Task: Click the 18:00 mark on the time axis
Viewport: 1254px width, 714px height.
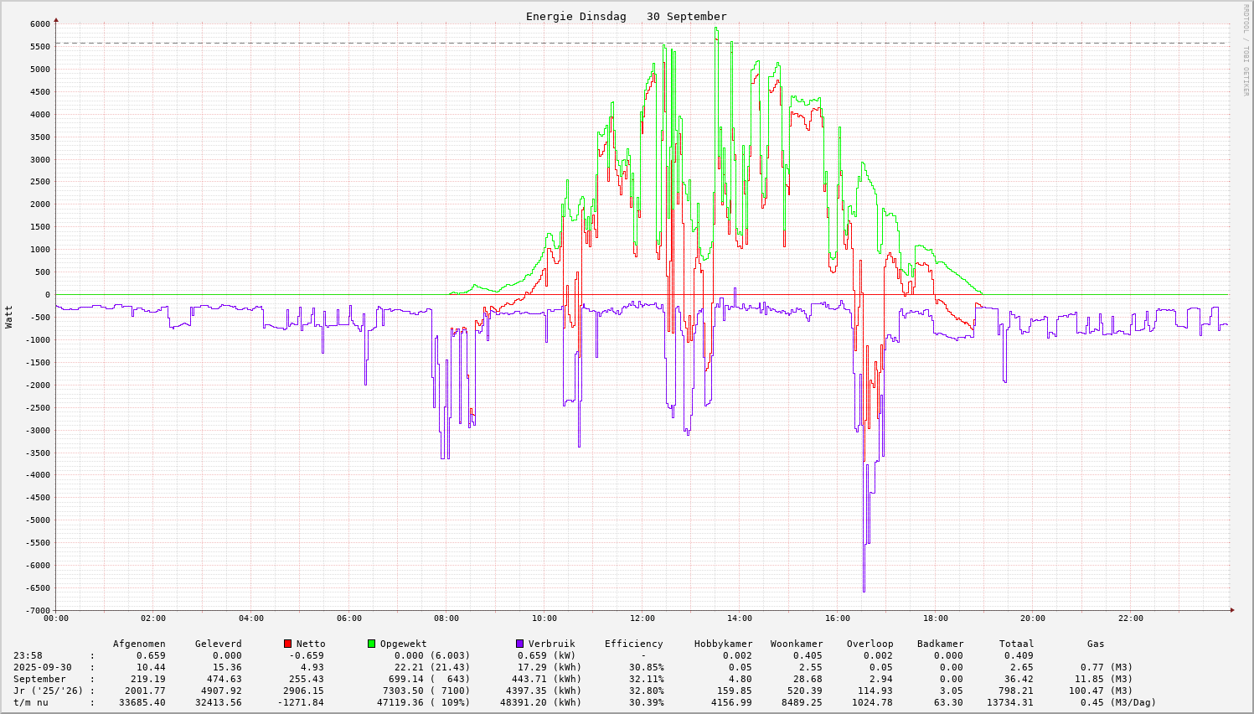Action: pos(935,618)
